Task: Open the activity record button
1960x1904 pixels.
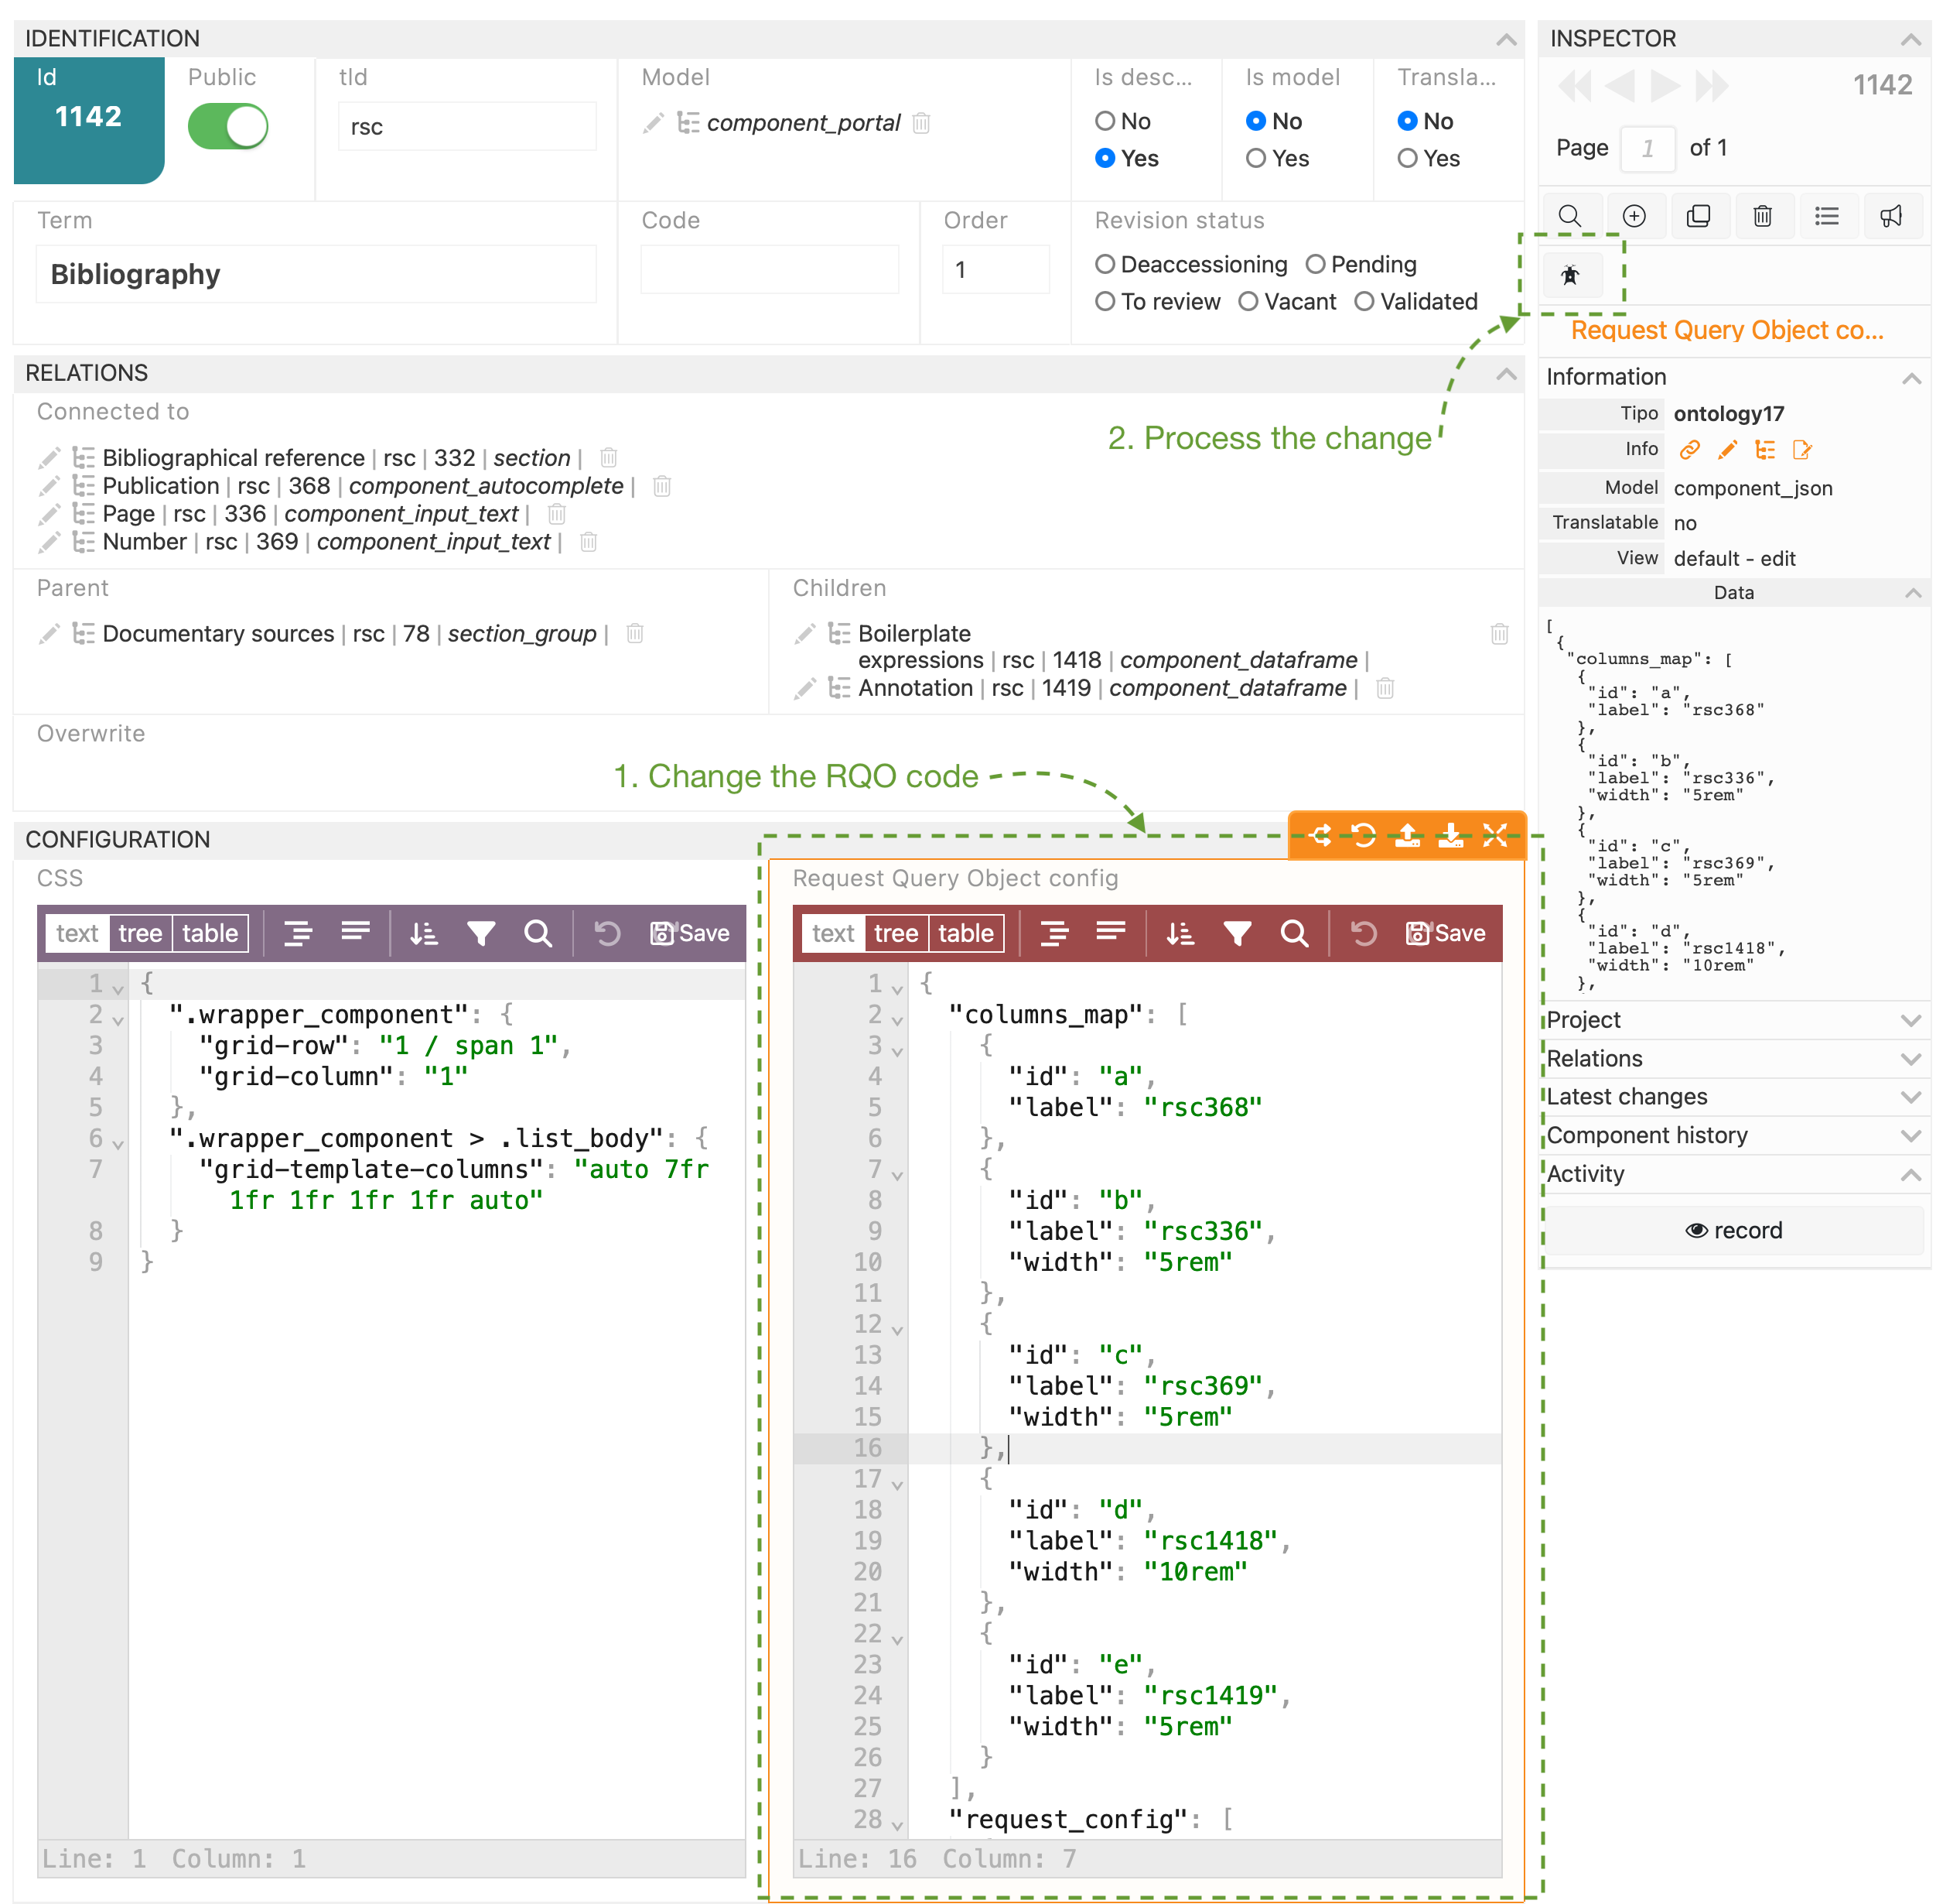Action: pos(1733,1231)
